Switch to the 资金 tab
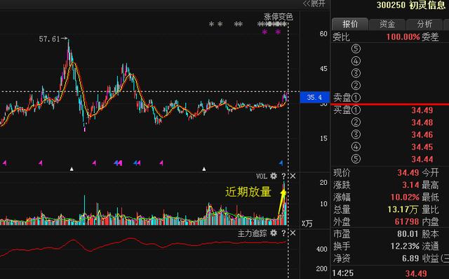 (387, 24)
